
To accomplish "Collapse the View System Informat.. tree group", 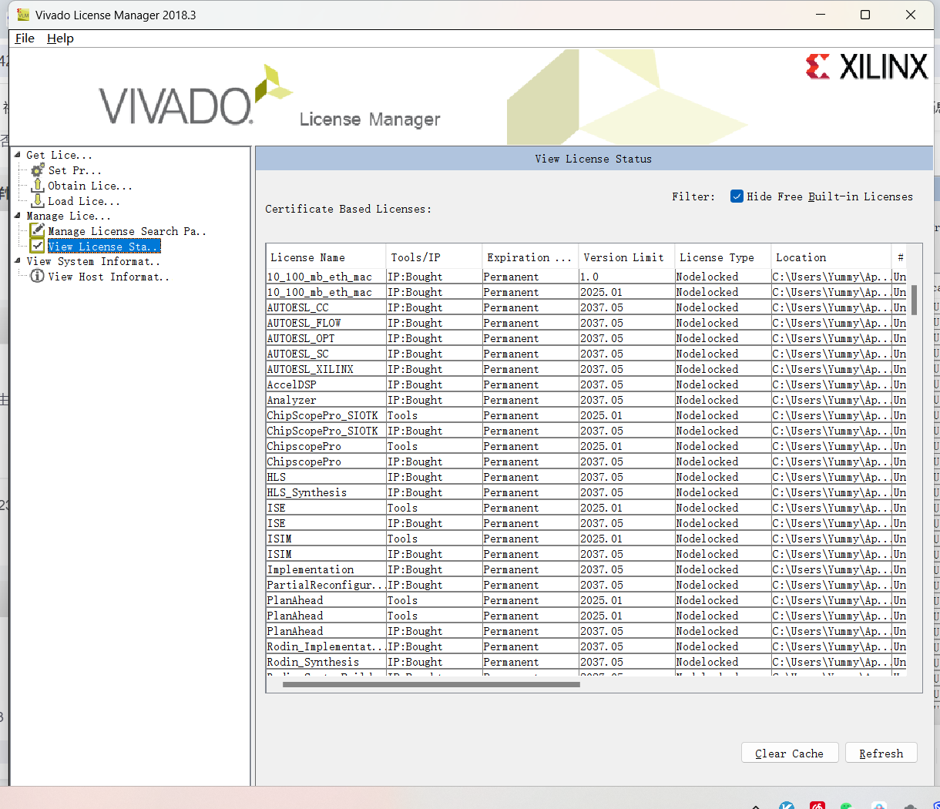I will point(18,260).
